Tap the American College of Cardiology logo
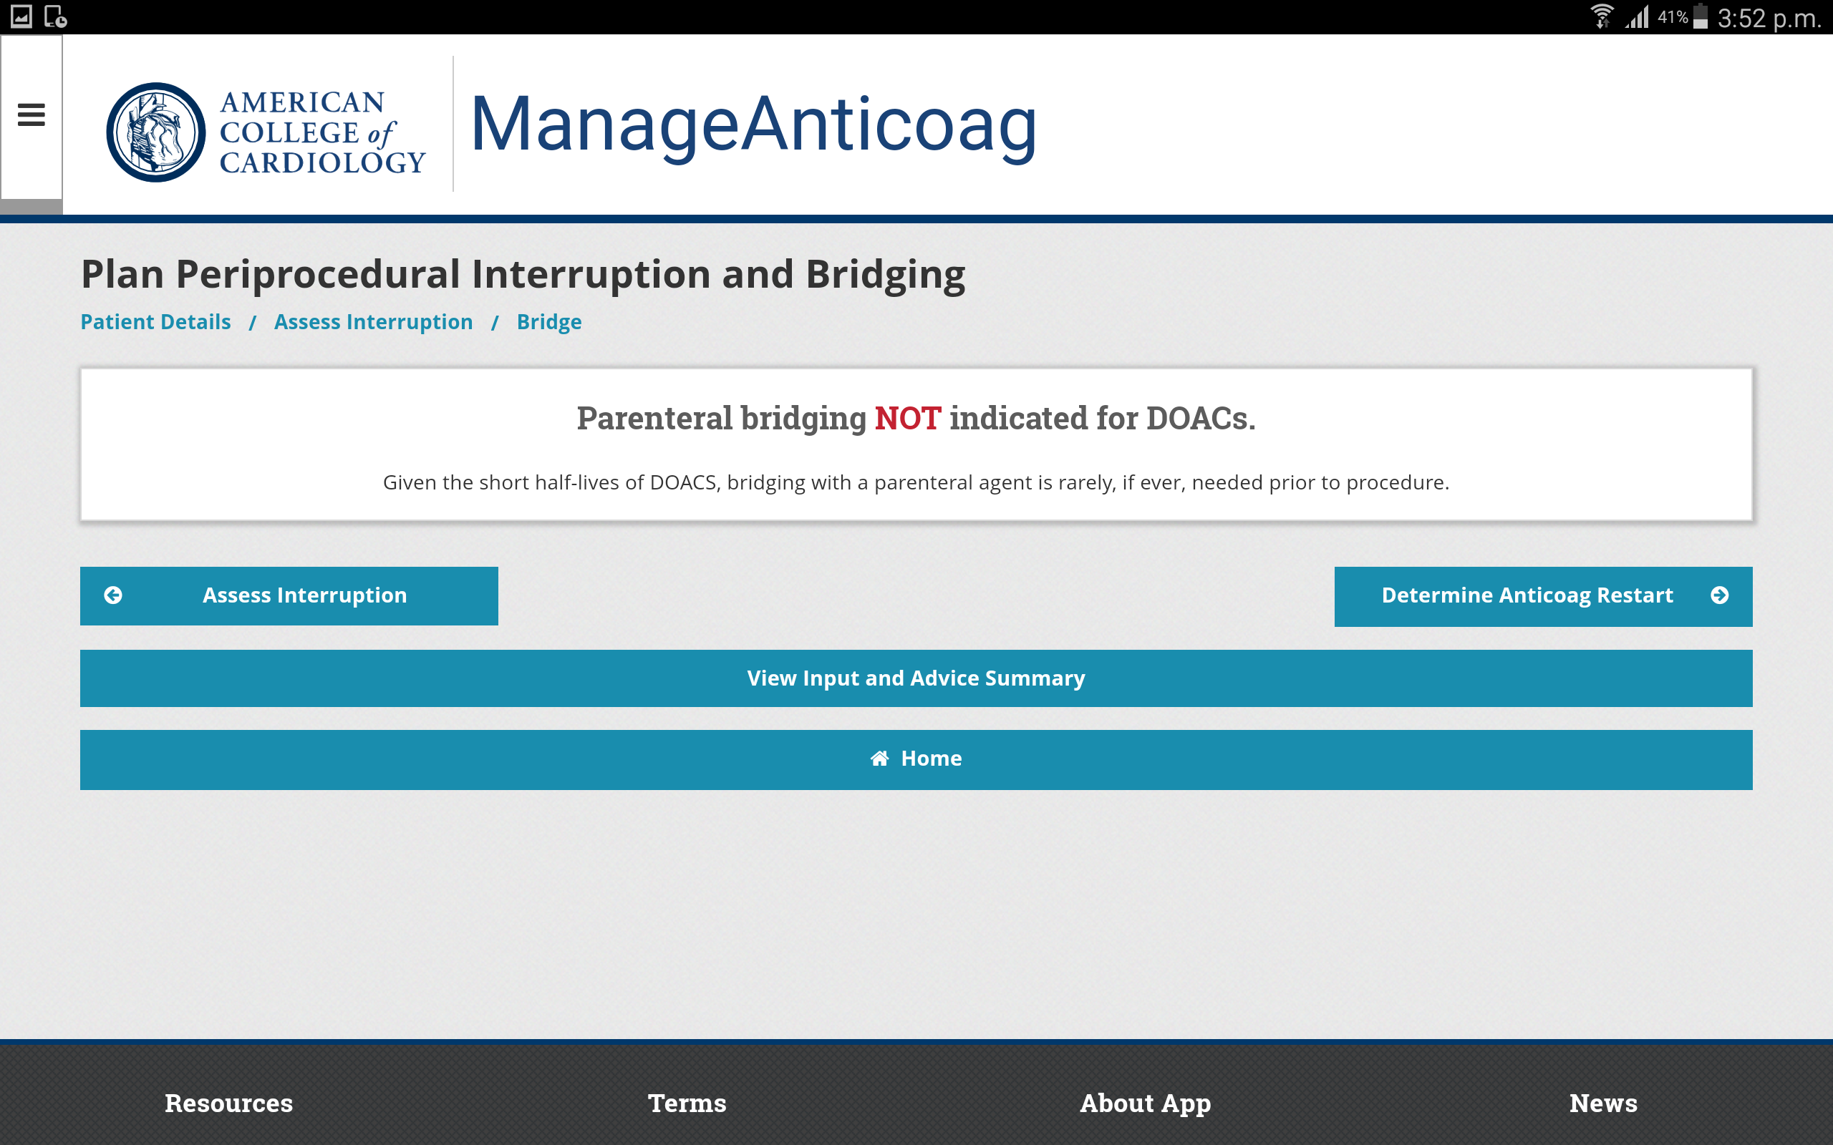The width and height of the screenshot is (1833, 1145). click(x=266, y=132)
